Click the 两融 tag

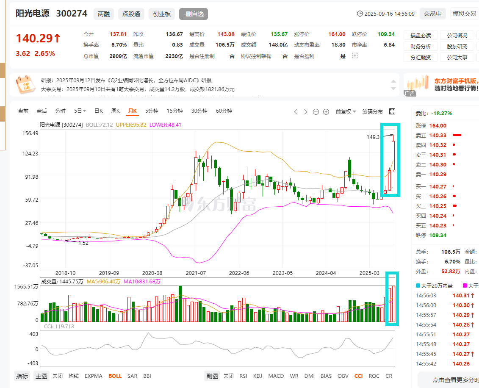(x=104, y=14)
